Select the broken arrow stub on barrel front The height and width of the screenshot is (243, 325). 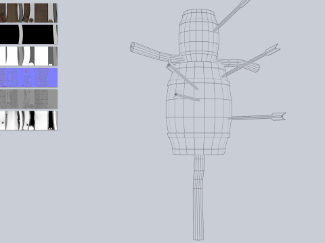click(x=187, y=97)
